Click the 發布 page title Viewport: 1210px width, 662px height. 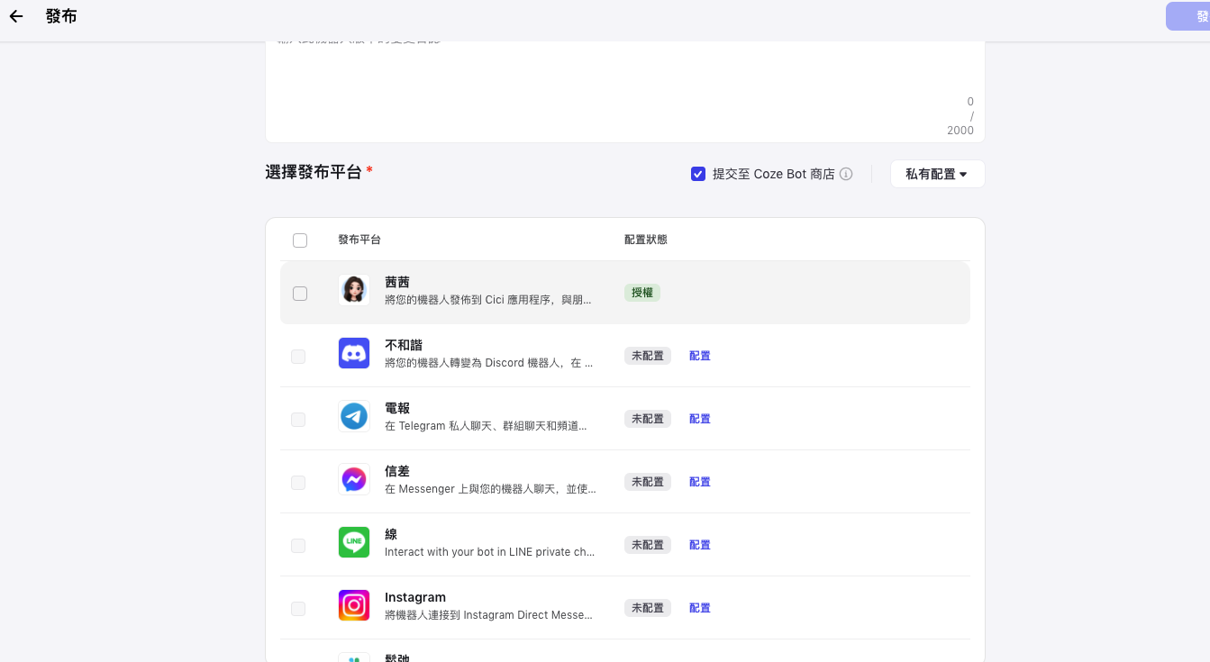point(61,16)
